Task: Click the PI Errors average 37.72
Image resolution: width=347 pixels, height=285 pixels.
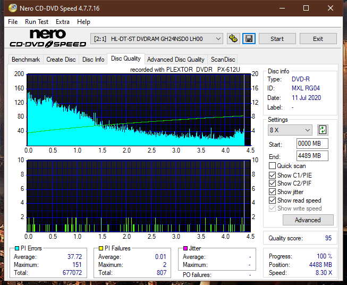Action: [74, 257]
